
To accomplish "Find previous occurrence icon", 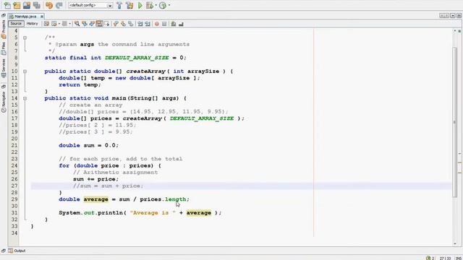I will point(85,24).
